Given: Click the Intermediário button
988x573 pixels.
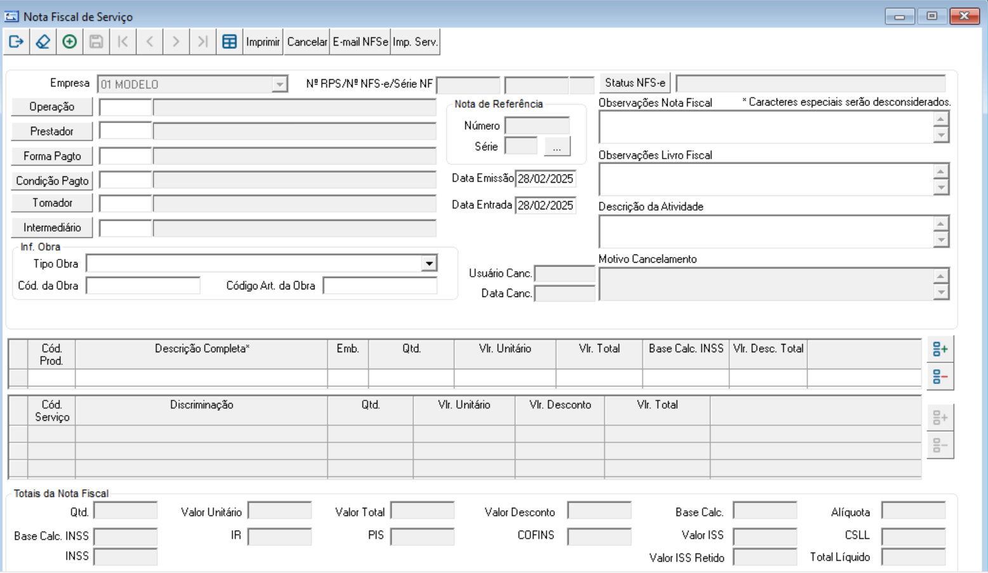Looking at the screenshot, I should pyautogui.click(x=52, y=227).
